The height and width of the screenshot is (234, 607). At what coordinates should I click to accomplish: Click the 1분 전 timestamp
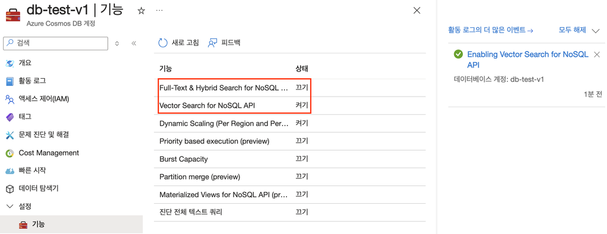[593, 94]
